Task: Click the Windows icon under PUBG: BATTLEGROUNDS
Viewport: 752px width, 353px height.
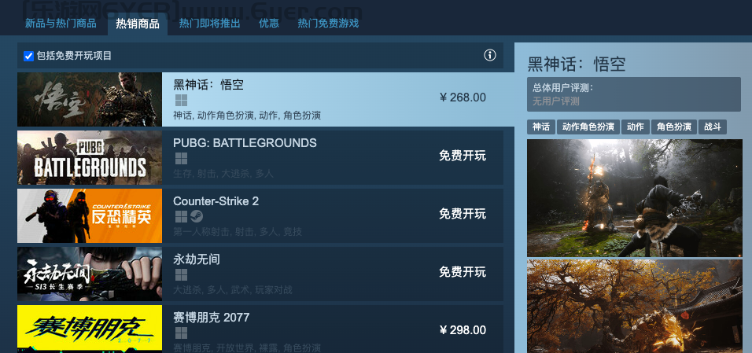Action: [x=181, y=159]
